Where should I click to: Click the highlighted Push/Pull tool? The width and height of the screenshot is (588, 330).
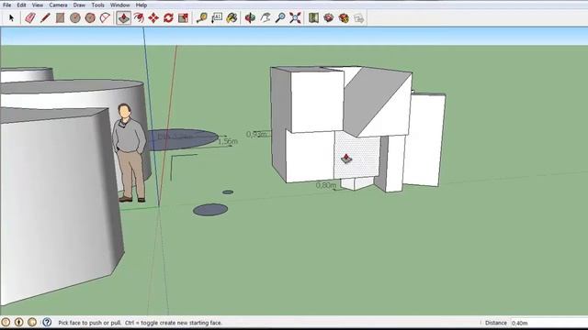click(x=123, y=17)
